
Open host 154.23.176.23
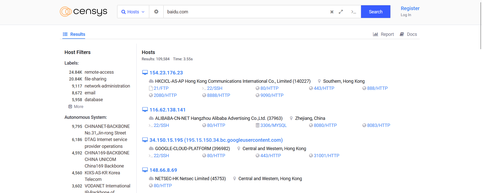[166, 73]
